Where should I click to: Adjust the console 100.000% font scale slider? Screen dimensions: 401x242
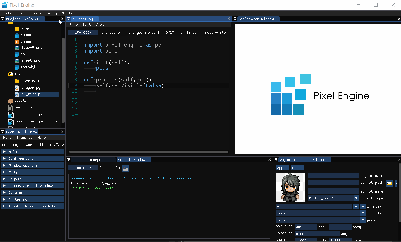pyautogui.click(x=83, y=168)
